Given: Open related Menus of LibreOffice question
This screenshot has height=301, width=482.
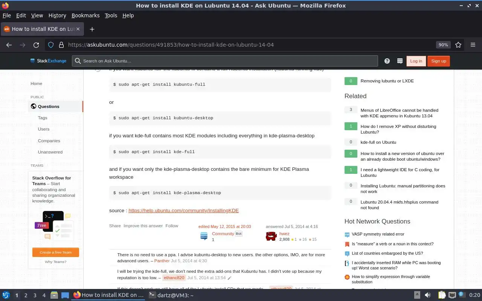Looking at the screenshot, I should click(399, 113).
